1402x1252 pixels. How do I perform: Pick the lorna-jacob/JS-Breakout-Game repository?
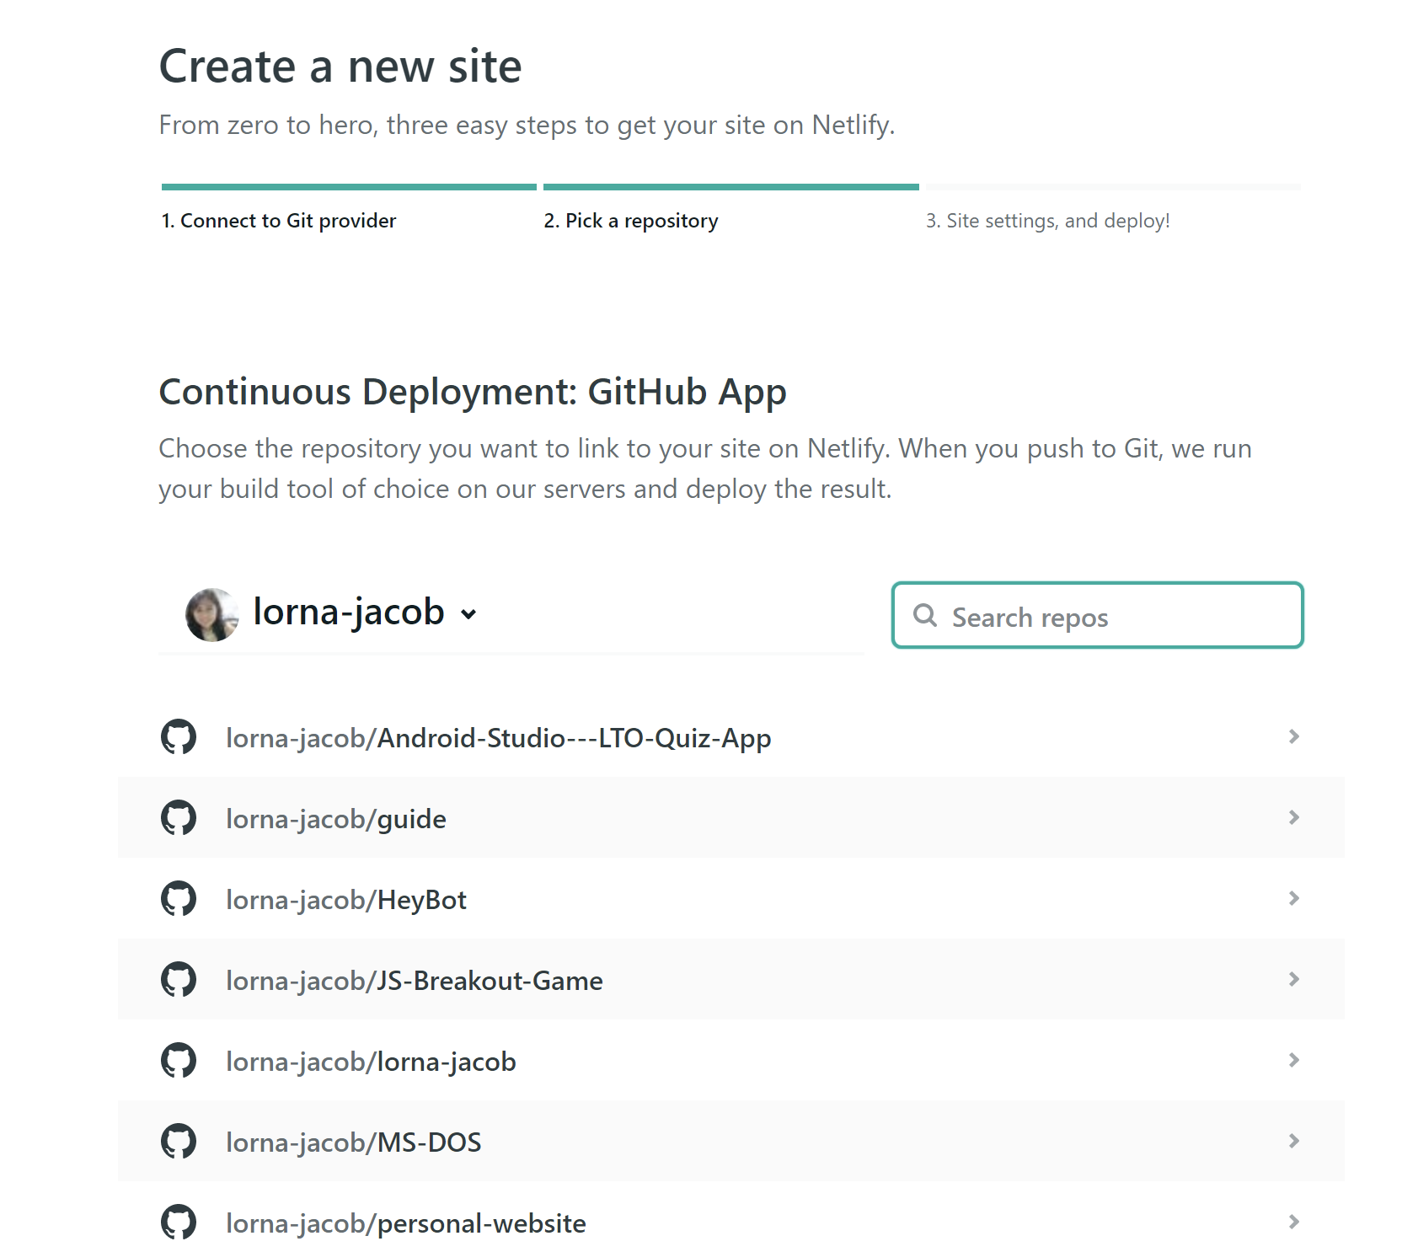click(x=731, y=980)
